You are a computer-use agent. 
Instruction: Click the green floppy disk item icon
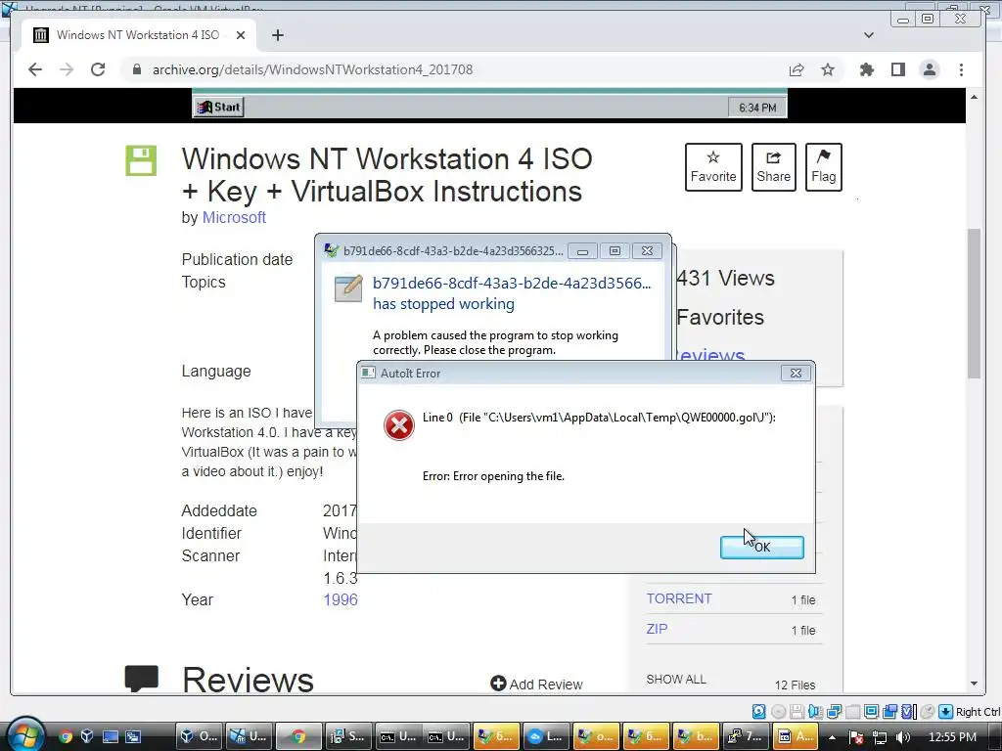141,160
